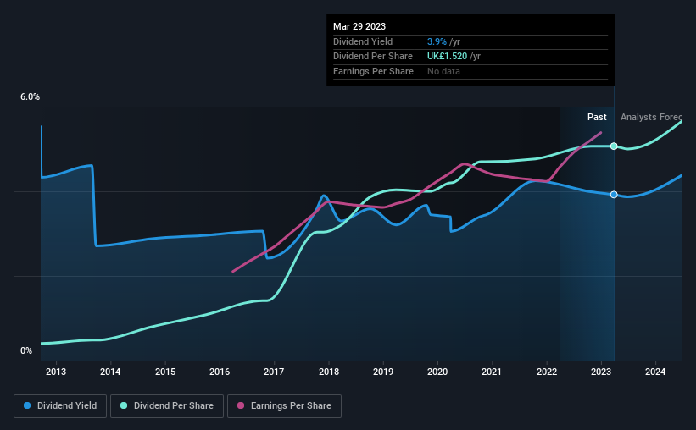Image resolution: width=696 pixels, height=430 pixels.
Task: Click the 2024 x-axis year label
Action: pyautogui.click(x=655, y=372)
